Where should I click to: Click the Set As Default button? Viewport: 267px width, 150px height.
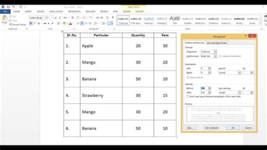(211, 128)
